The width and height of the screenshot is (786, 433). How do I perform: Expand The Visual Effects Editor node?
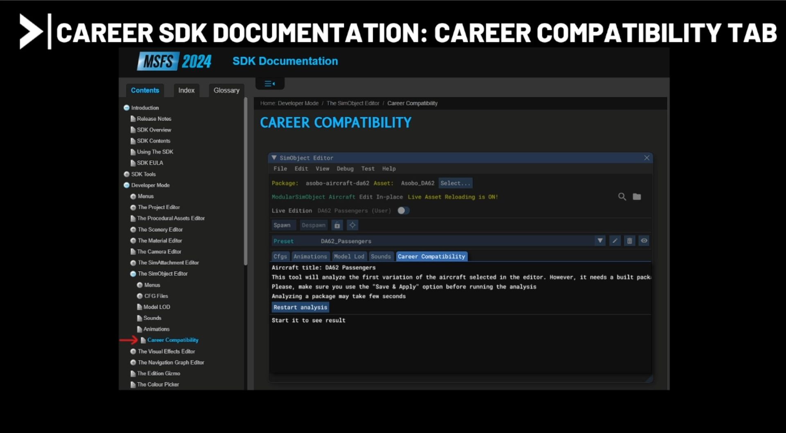[133, 352]
